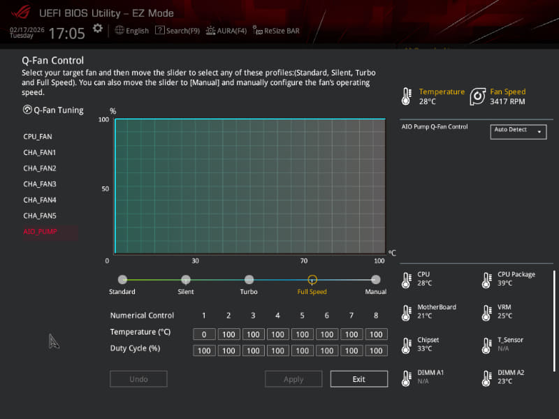Viewport: 559px width, 419px height.
Task: Click the CPU Package thermometer icon
Action: click(x=486, y=281)
